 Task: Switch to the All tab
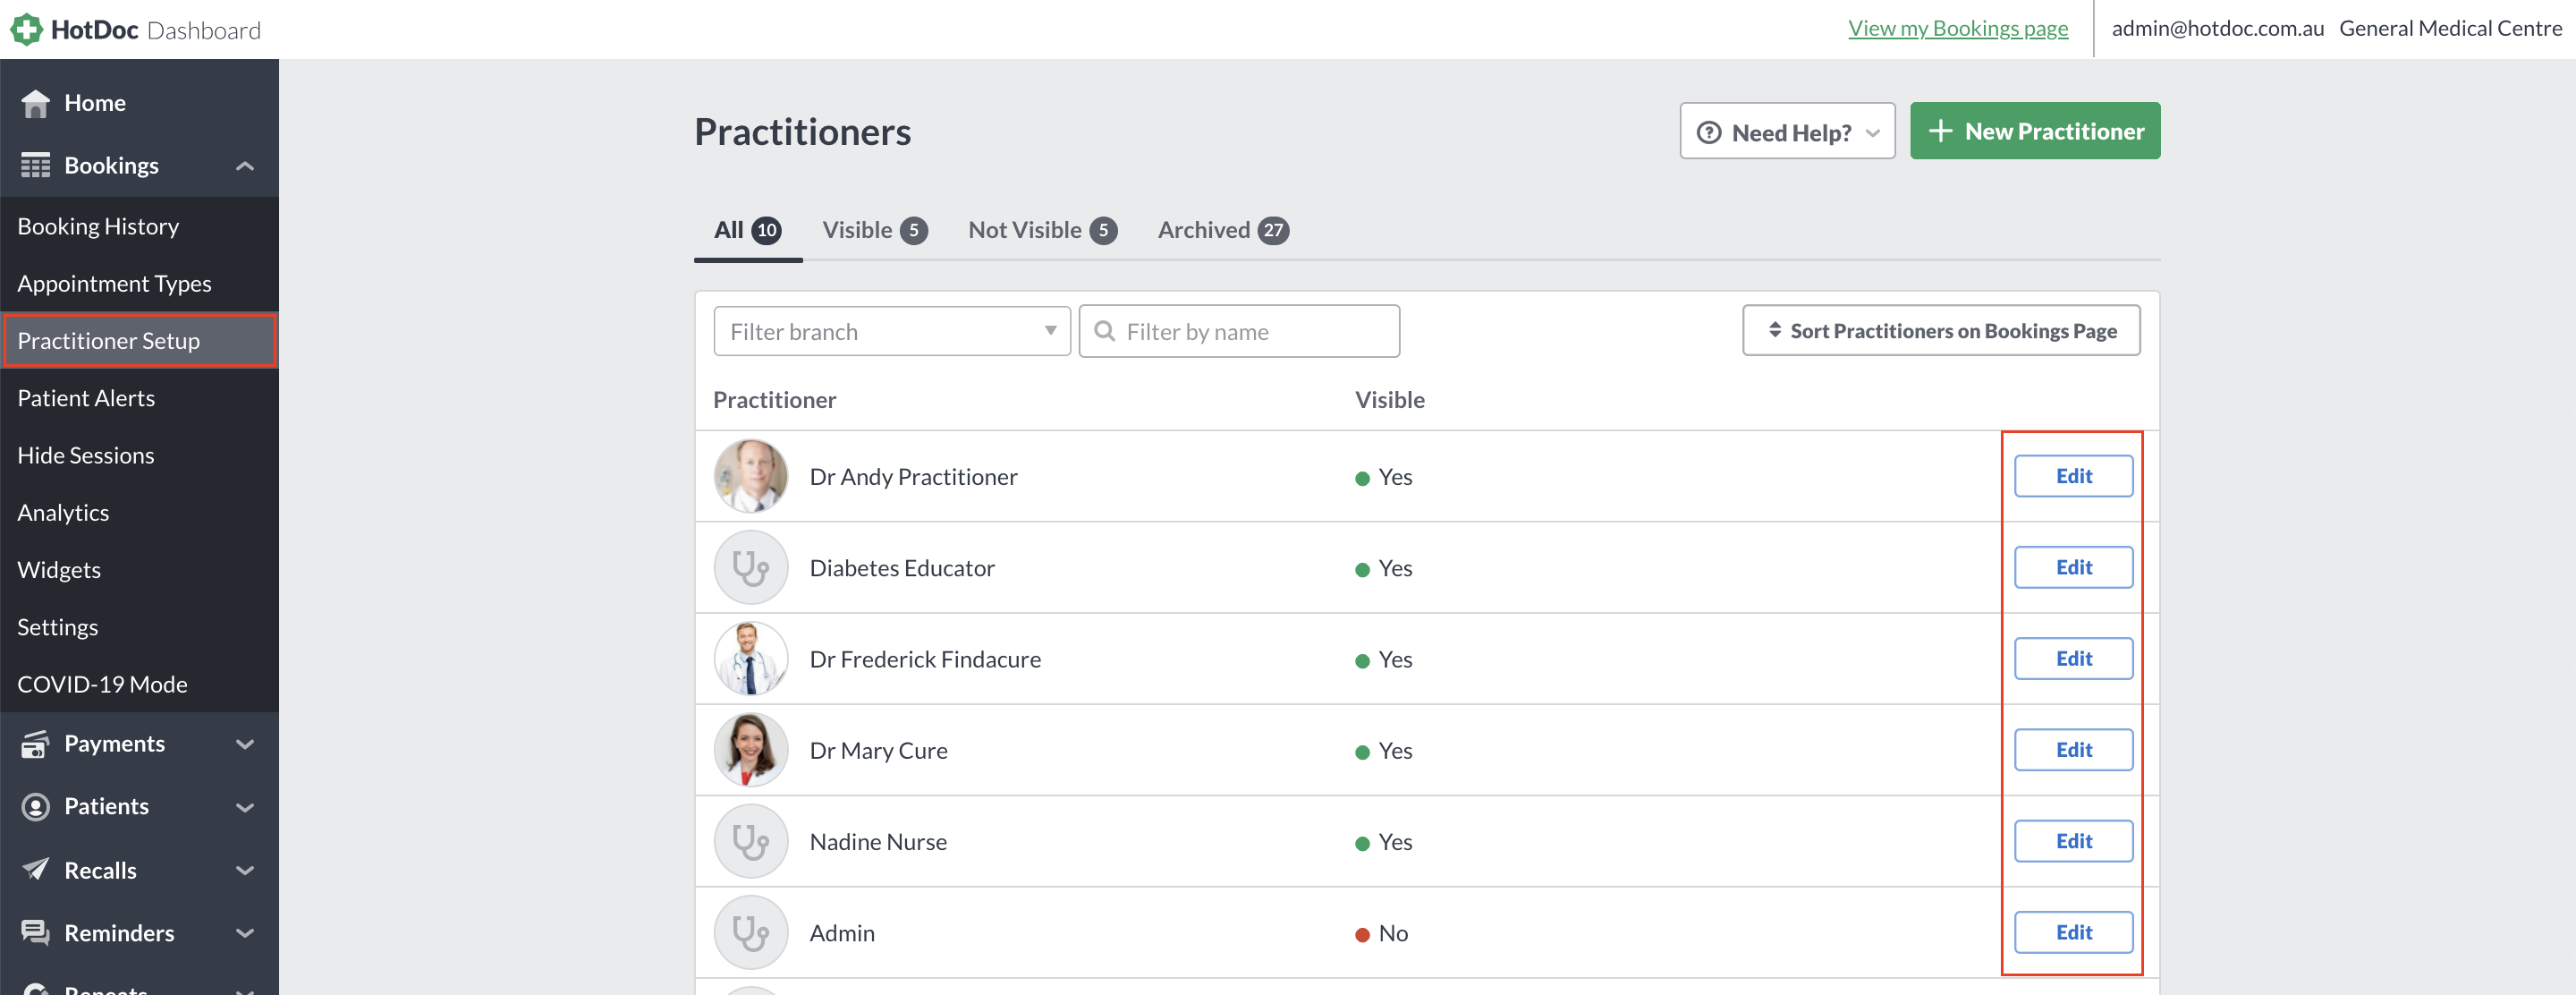tap(748, 231)
